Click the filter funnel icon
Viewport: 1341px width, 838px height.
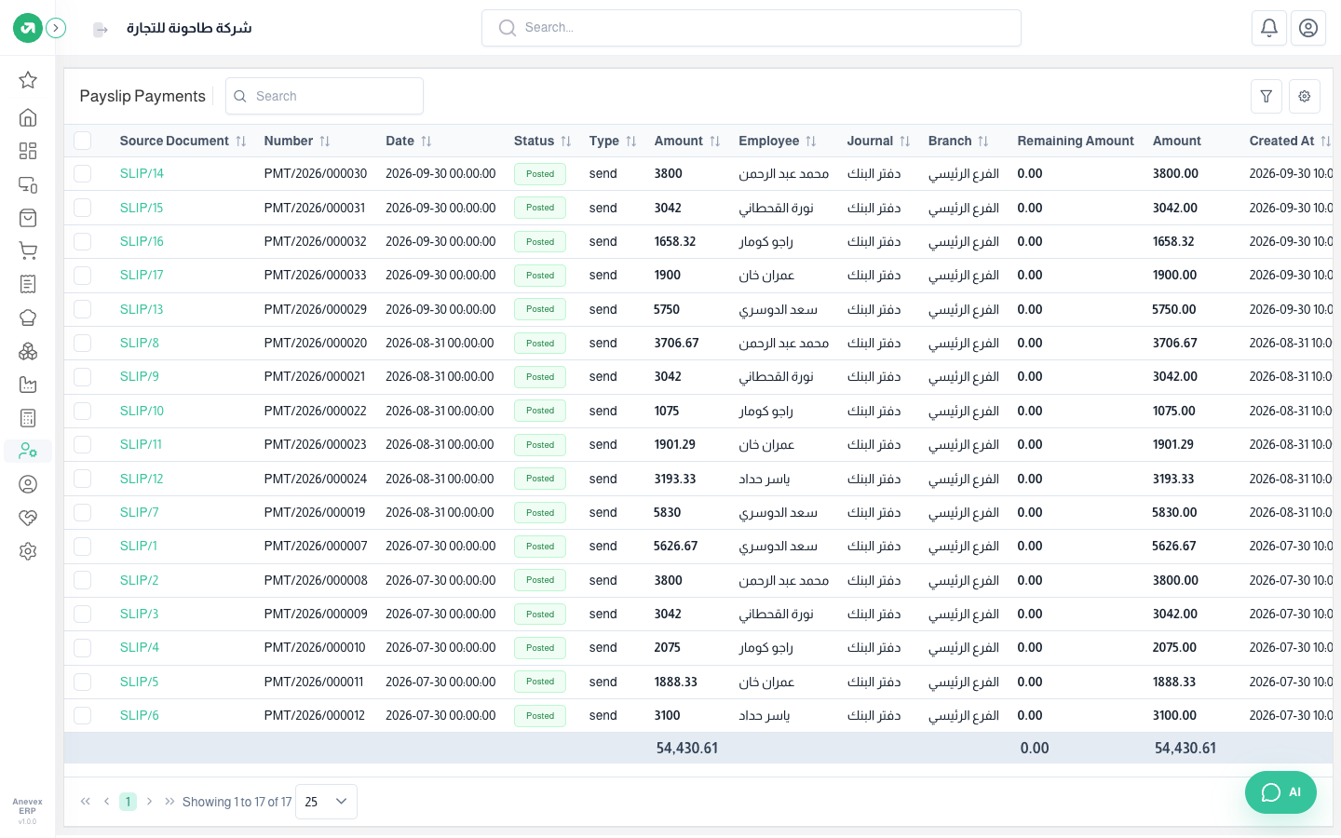click(1266, 96)
